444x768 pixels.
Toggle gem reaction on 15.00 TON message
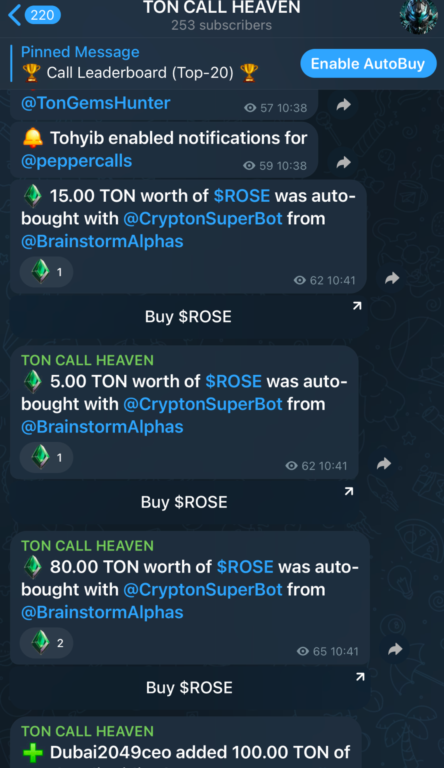tap(46, 272)
